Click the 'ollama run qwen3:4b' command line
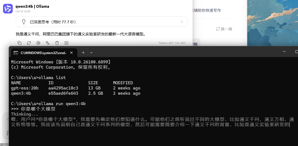 tap(48, 104)
